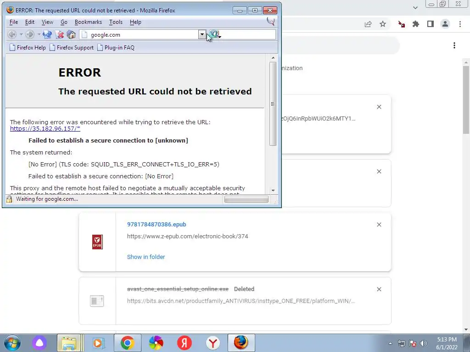Click Show in folder for the epub
Screen dimensions: 470x352
pos(146,257)
